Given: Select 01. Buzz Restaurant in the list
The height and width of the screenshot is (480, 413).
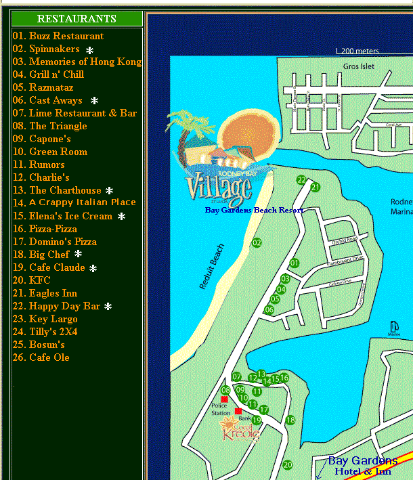Looking at the screenshot, I should click(58, 36).
